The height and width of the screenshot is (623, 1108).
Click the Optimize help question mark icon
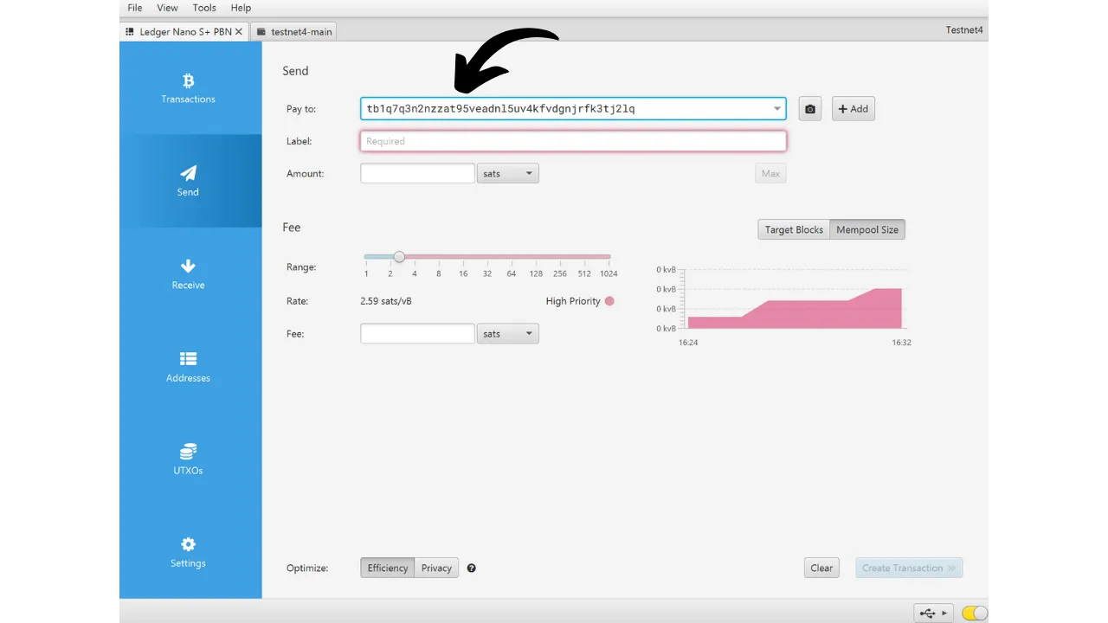[x=472, y=568]
